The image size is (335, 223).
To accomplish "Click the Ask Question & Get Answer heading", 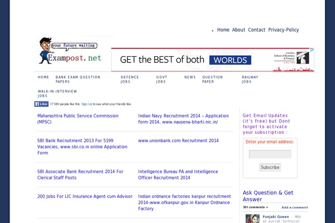I will pyautogui.click(x=268, y=196).
